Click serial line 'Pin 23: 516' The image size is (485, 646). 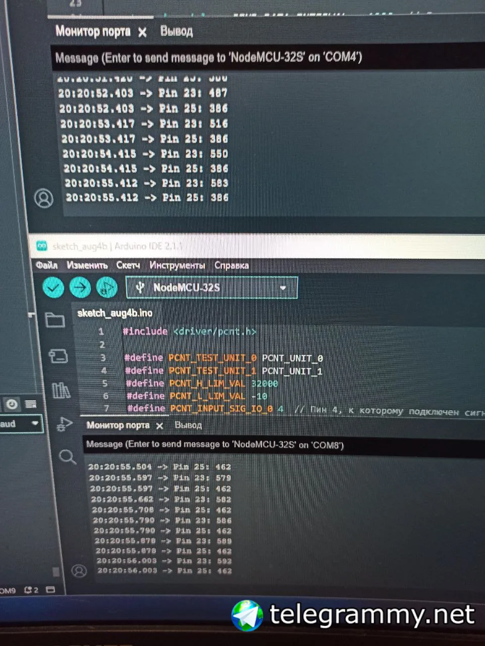(144, 123)
